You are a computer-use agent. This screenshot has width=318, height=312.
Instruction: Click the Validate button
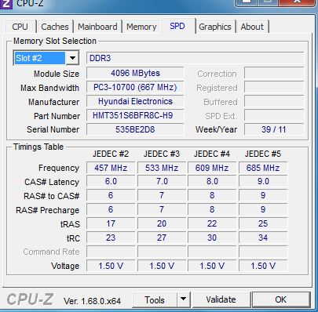tap(221, 299)
